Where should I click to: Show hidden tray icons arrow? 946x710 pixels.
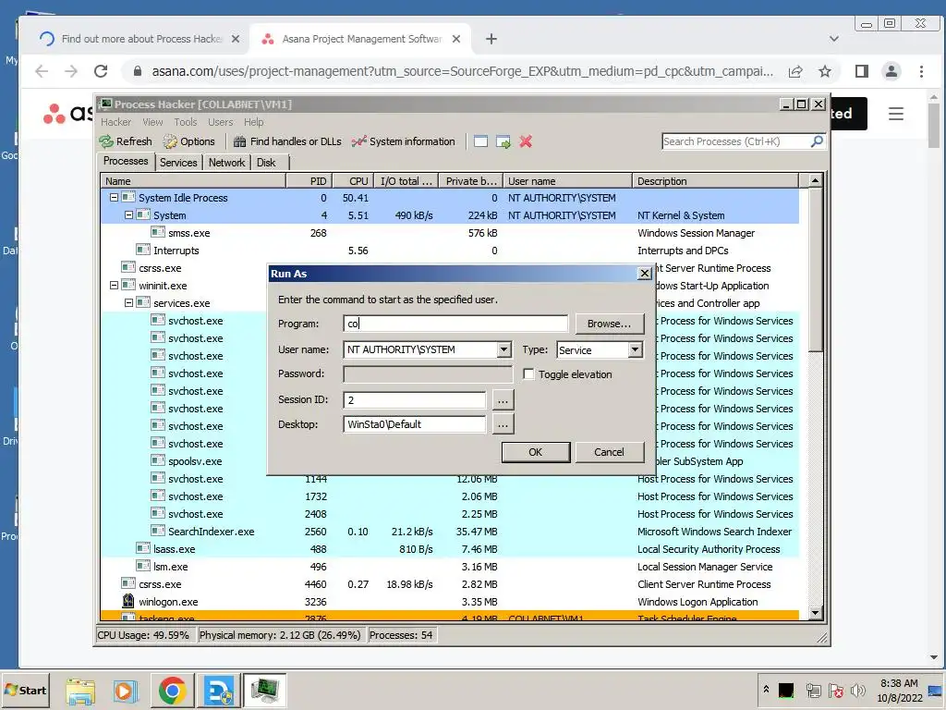pos(766,689)
